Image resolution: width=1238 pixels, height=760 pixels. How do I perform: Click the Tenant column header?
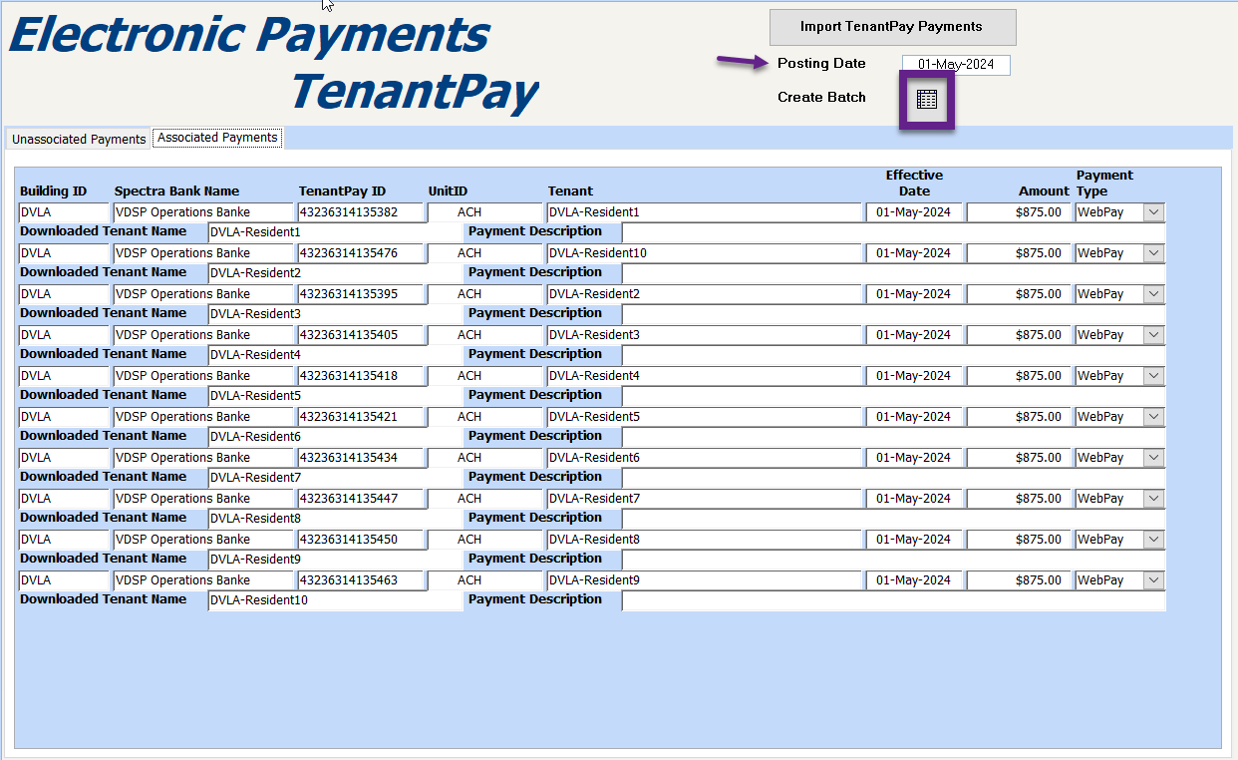coord(570,191)
